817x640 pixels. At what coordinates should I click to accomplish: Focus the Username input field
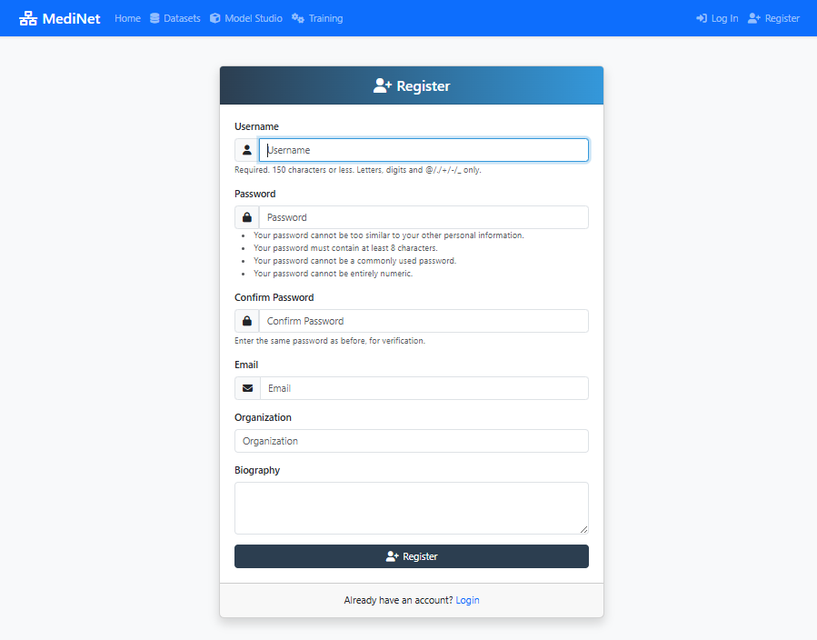tap(423, 150)
